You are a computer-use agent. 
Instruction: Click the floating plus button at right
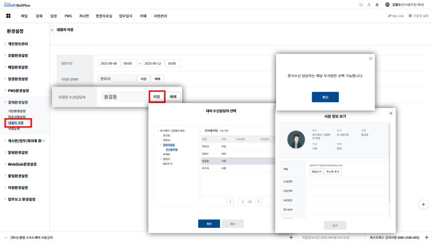[424, 204]
